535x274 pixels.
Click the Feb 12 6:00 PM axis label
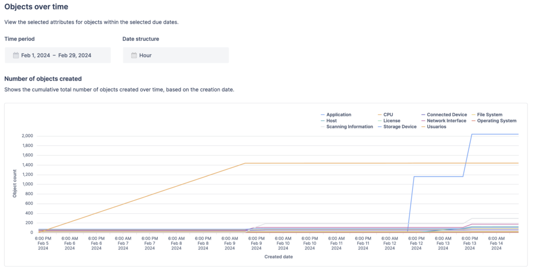coord(416,243)
